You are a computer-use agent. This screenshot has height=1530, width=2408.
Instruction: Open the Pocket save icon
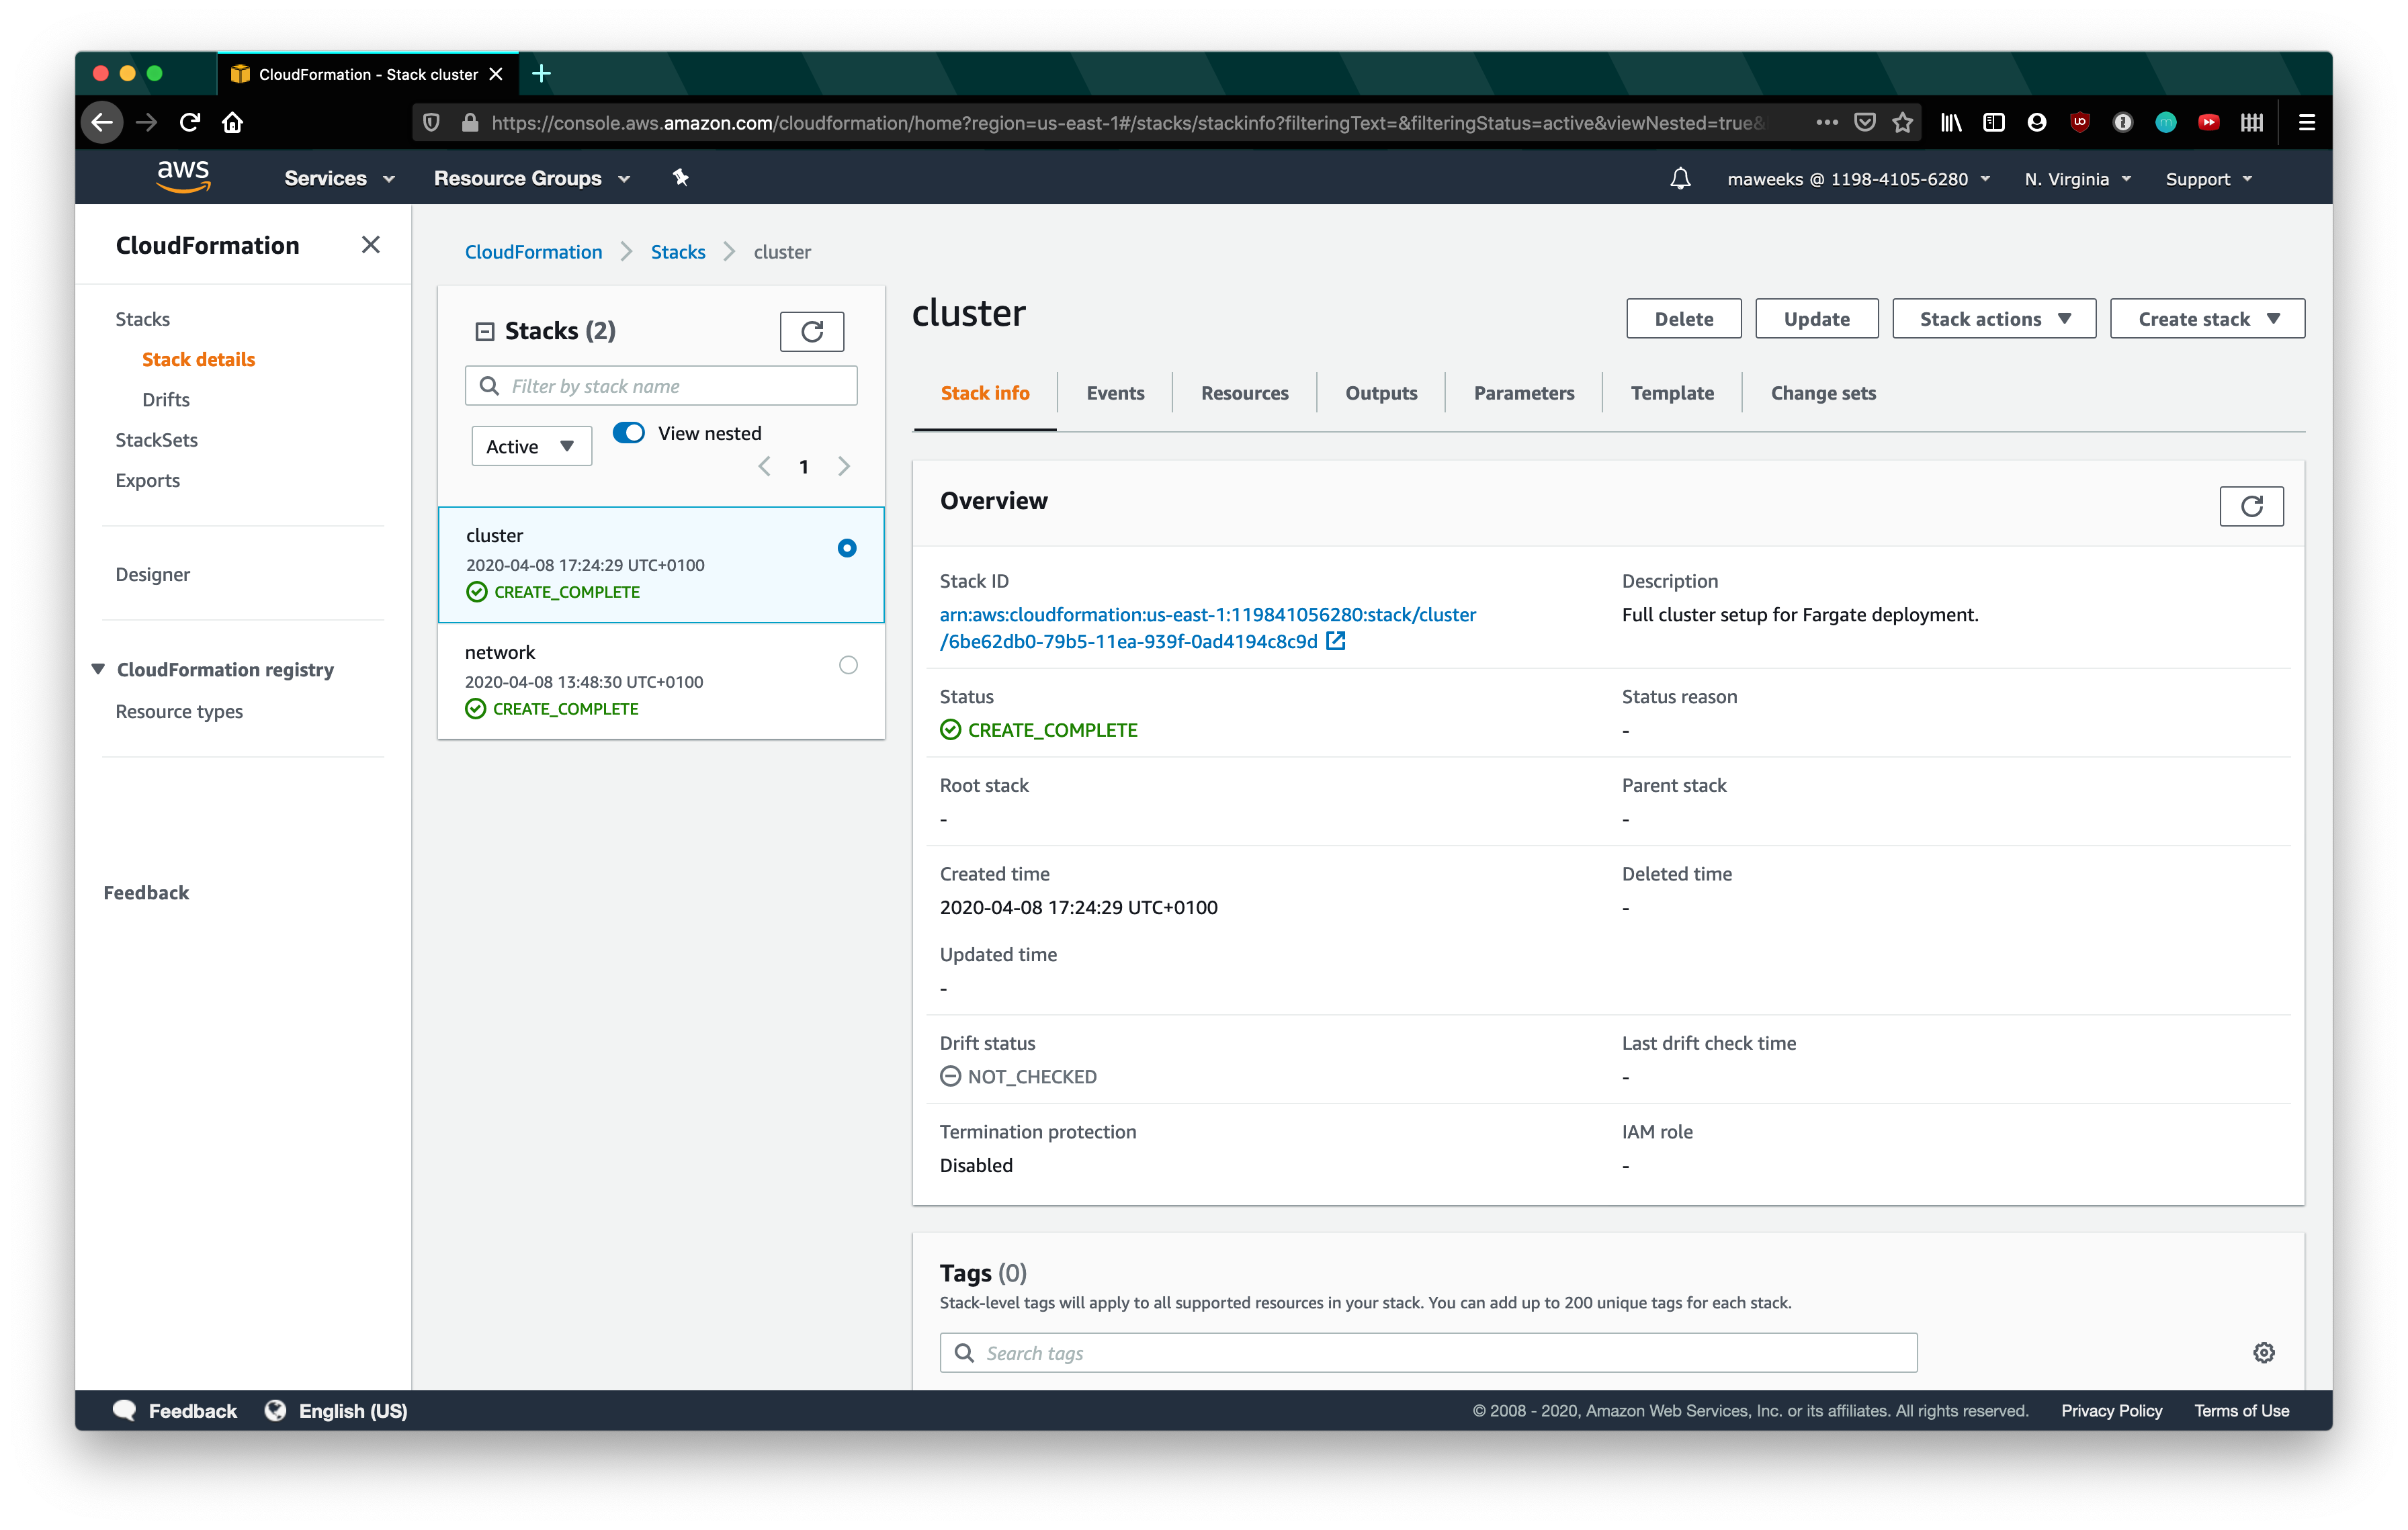[x=1864, y=123]
